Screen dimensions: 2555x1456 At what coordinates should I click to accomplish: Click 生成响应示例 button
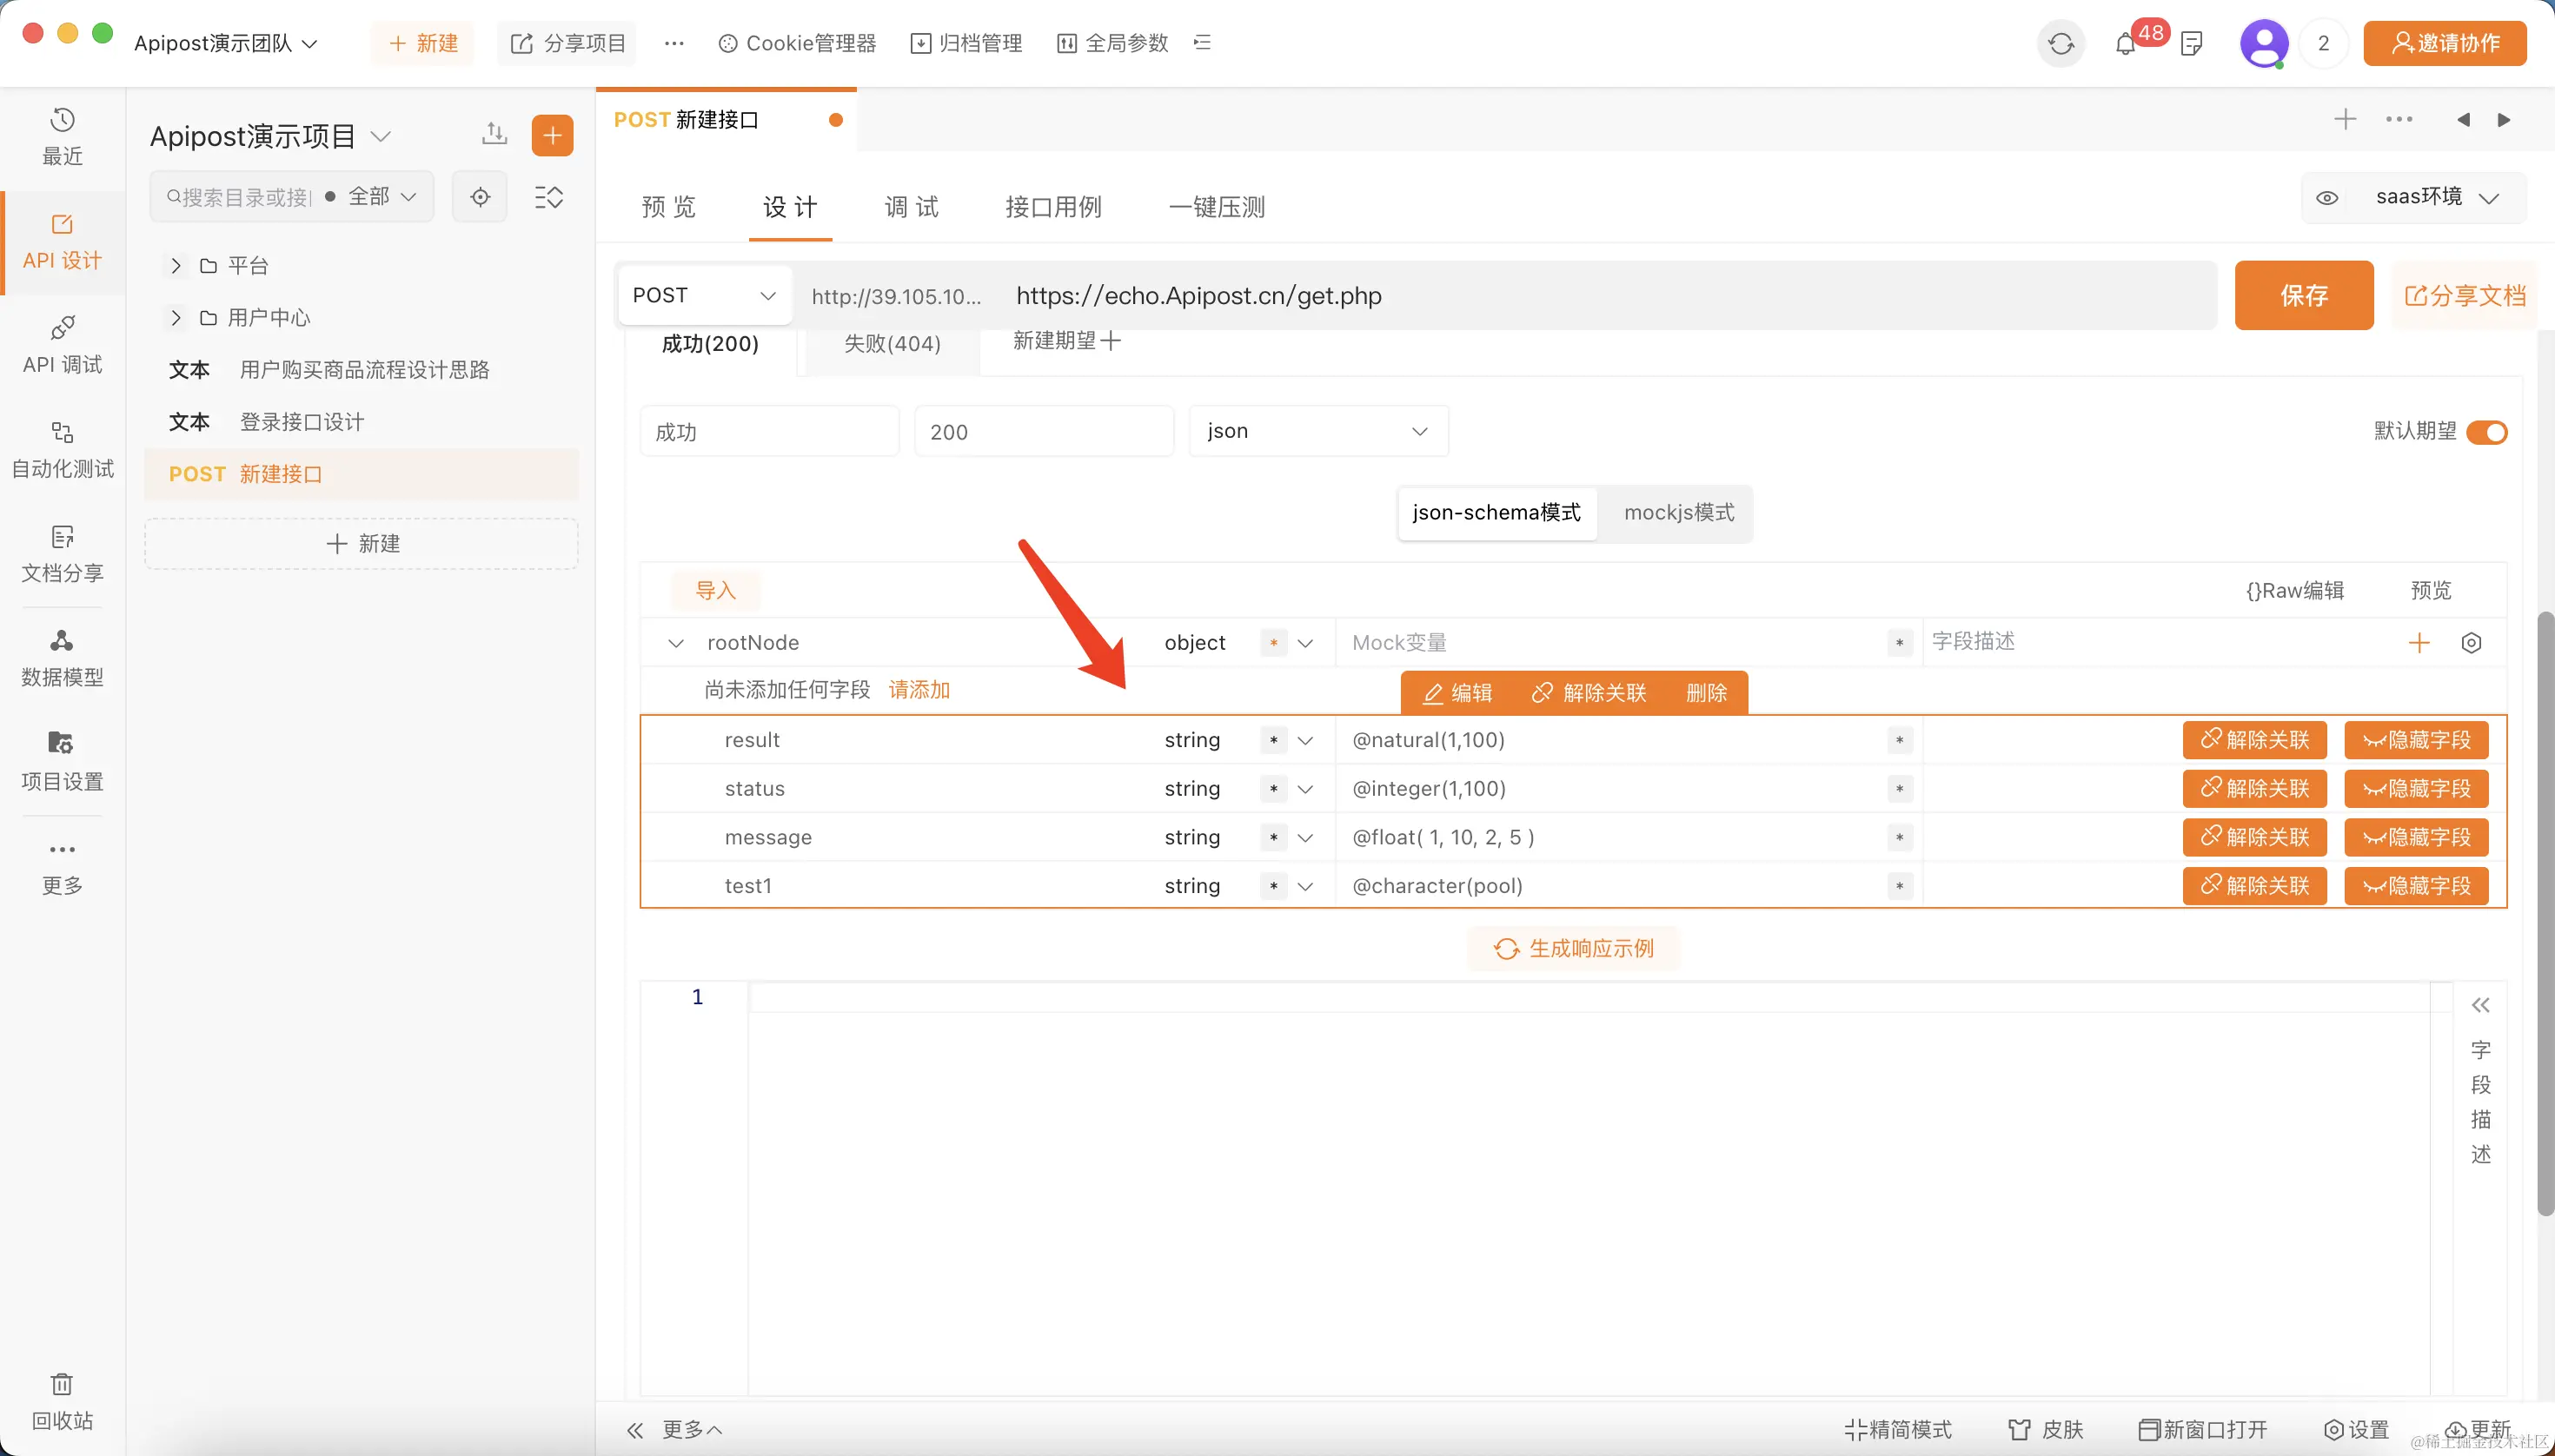pos(1573,948)
